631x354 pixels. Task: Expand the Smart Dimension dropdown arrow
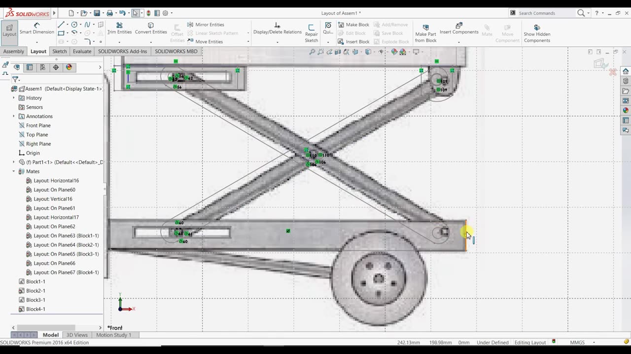click(36, 42)
